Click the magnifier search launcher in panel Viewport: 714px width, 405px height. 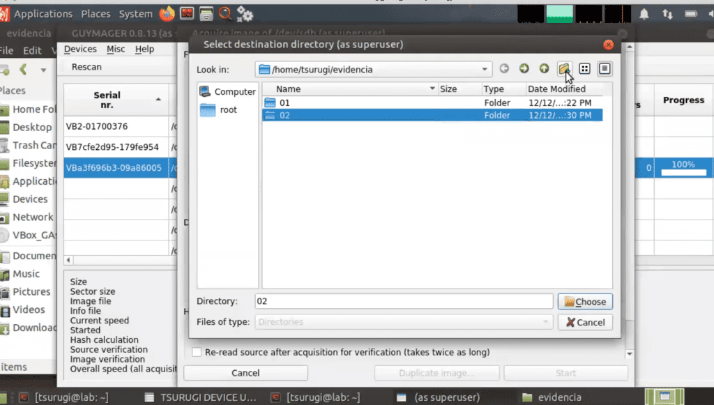tap(225, 14)
